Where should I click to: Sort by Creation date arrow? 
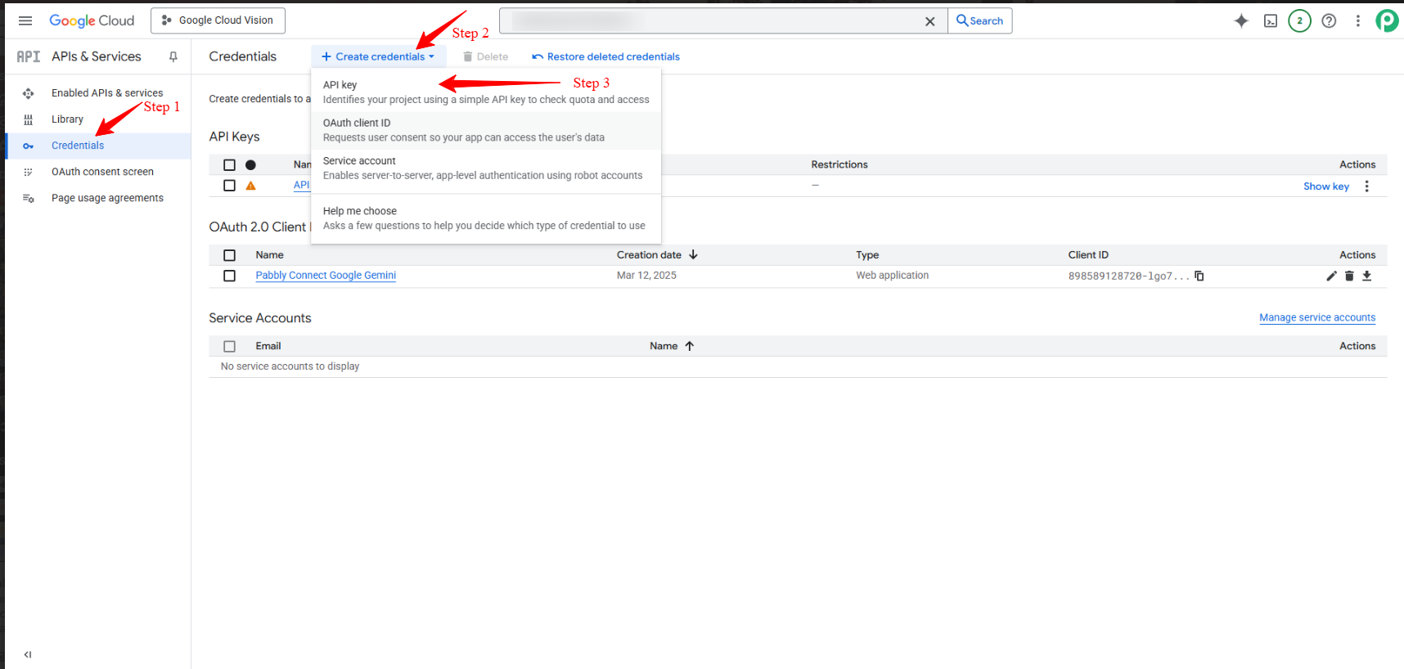(x=693, y=255)
